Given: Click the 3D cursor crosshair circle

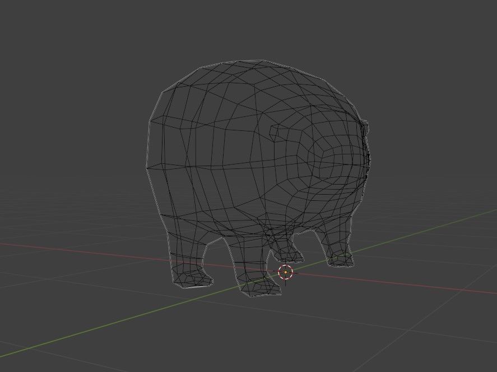Looking at the screenshot, I should point(286,272).
